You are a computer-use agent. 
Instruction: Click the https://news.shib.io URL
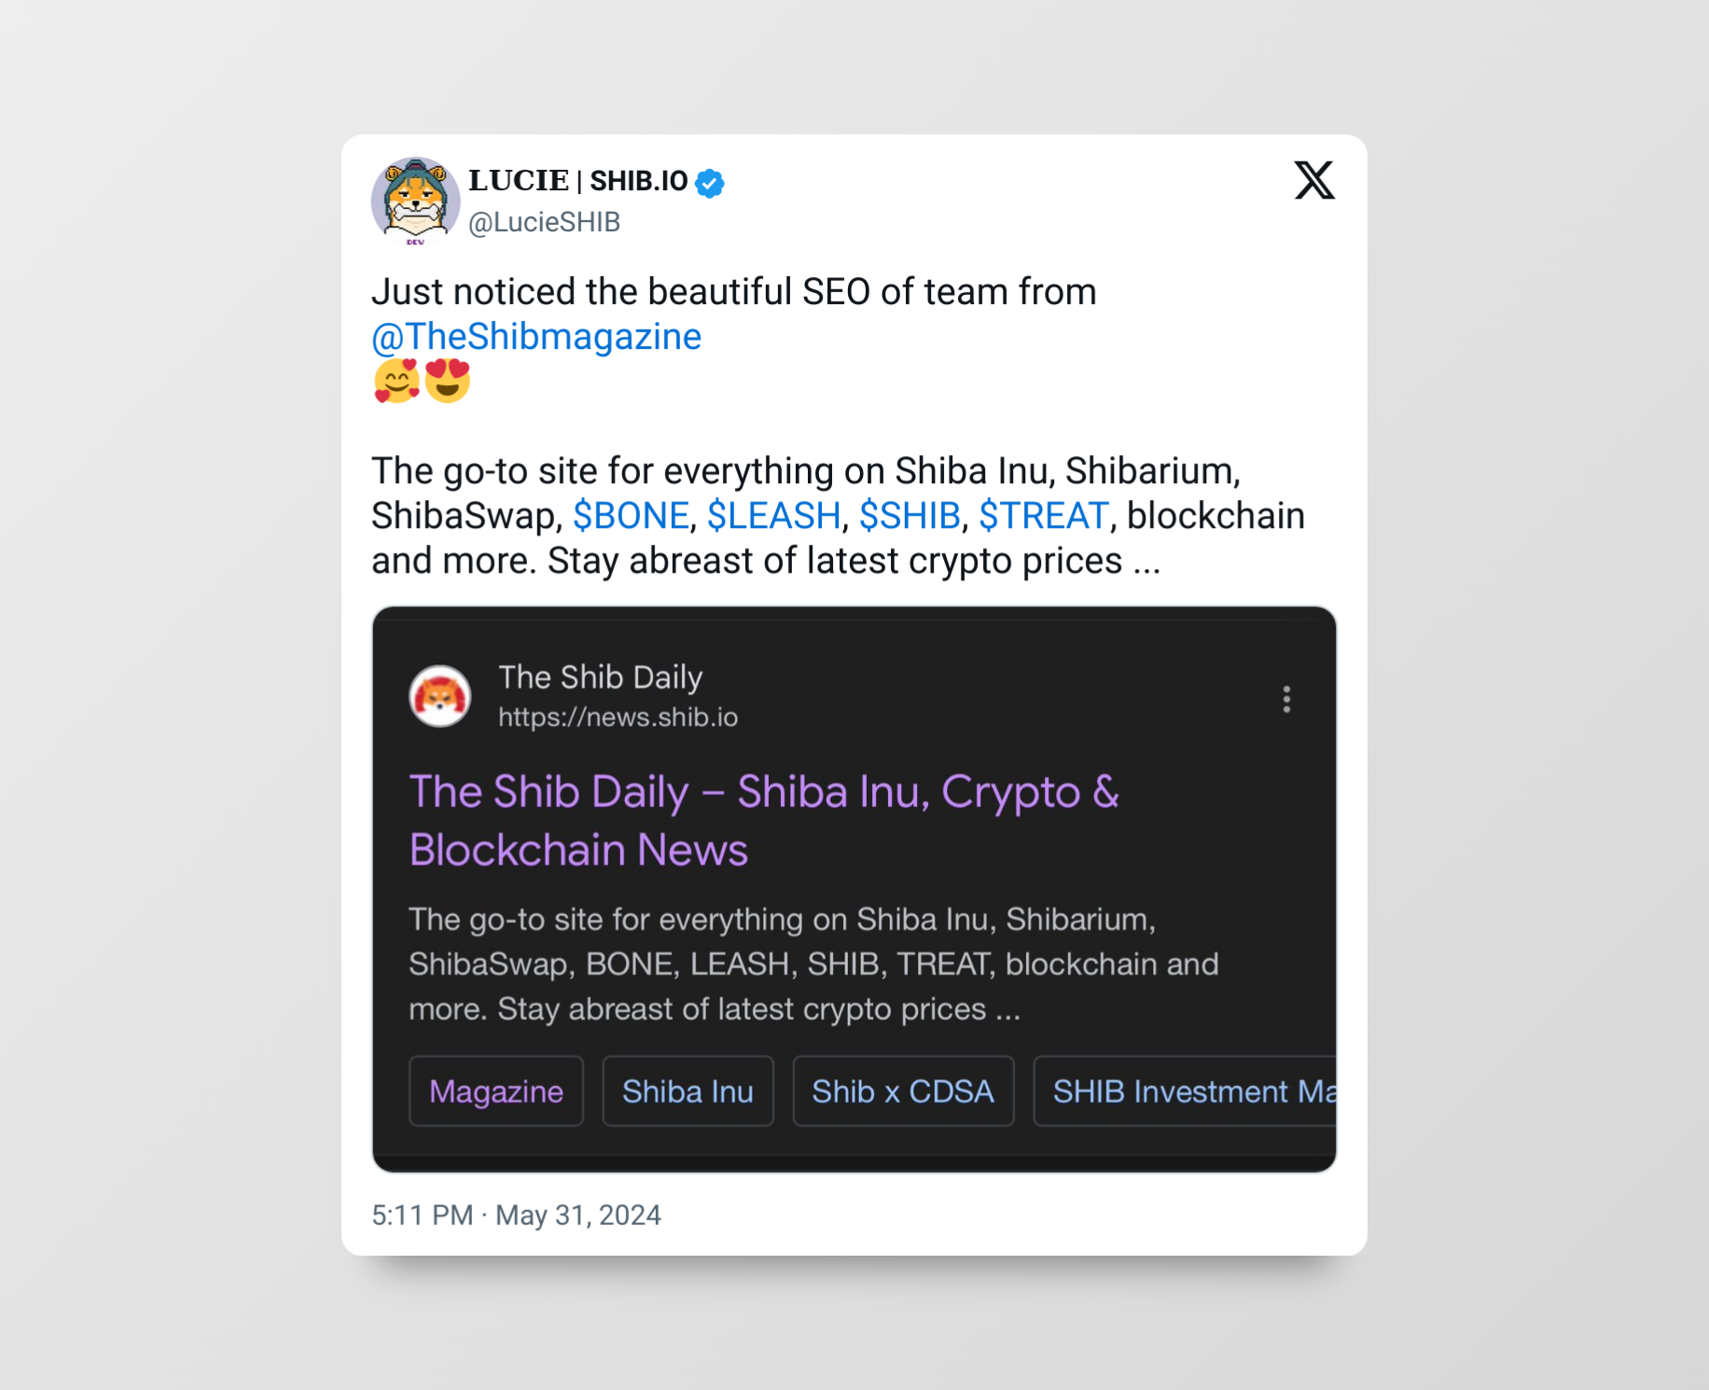point(618,717)
